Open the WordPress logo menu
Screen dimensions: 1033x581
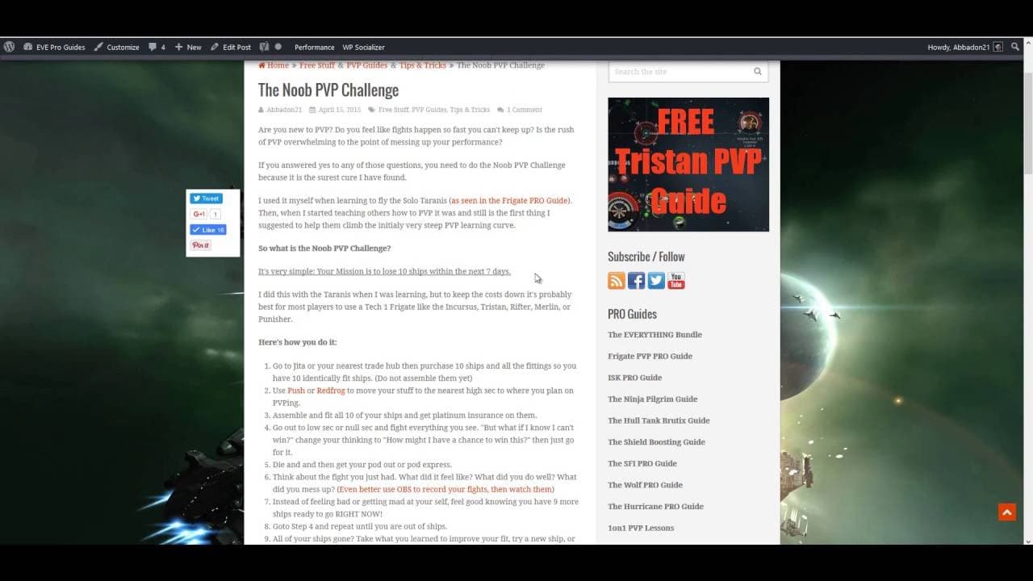tap(9, 47)
